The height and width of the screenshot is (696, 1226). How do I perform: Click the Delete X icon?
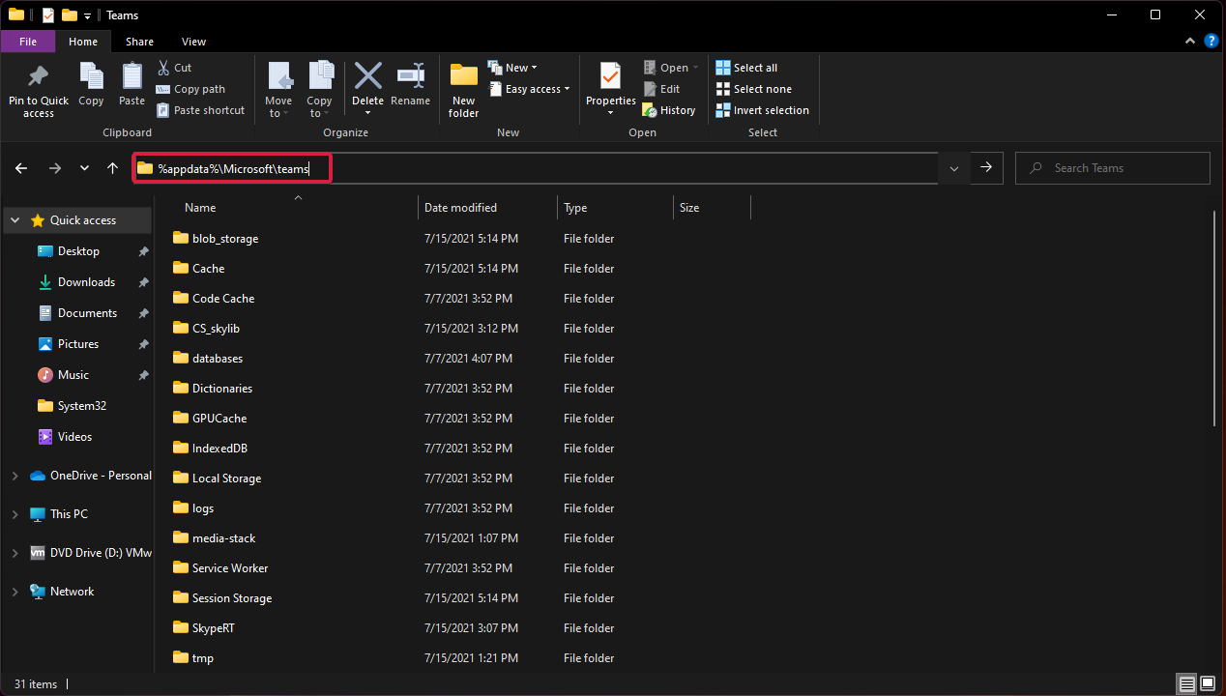point(367,75)
